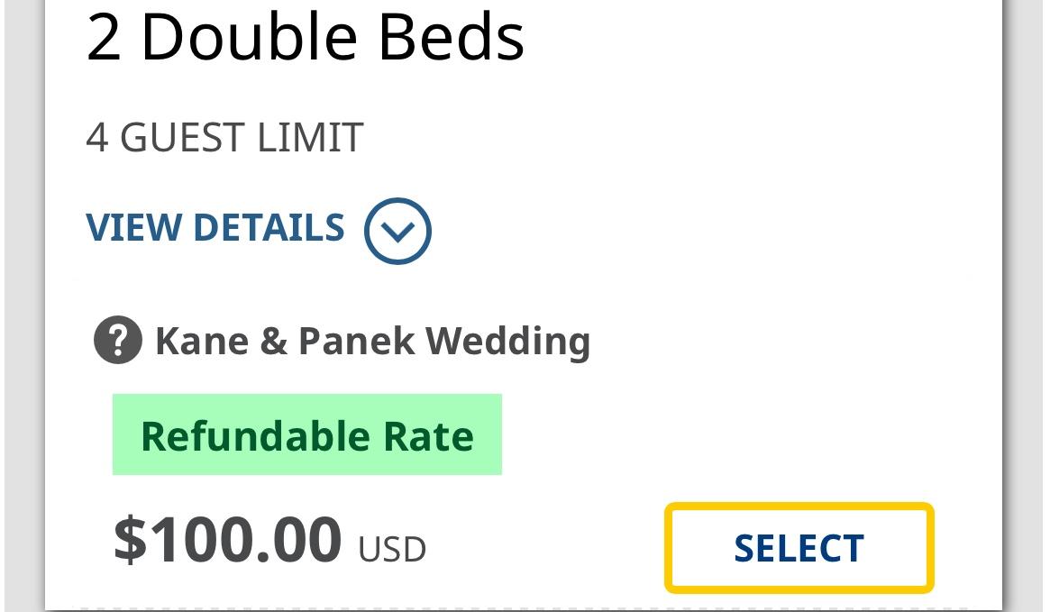Viewport: 1050px width, 612px height.
Task: Click the circled down-chevron icon
Action: [x=397, y=231]
